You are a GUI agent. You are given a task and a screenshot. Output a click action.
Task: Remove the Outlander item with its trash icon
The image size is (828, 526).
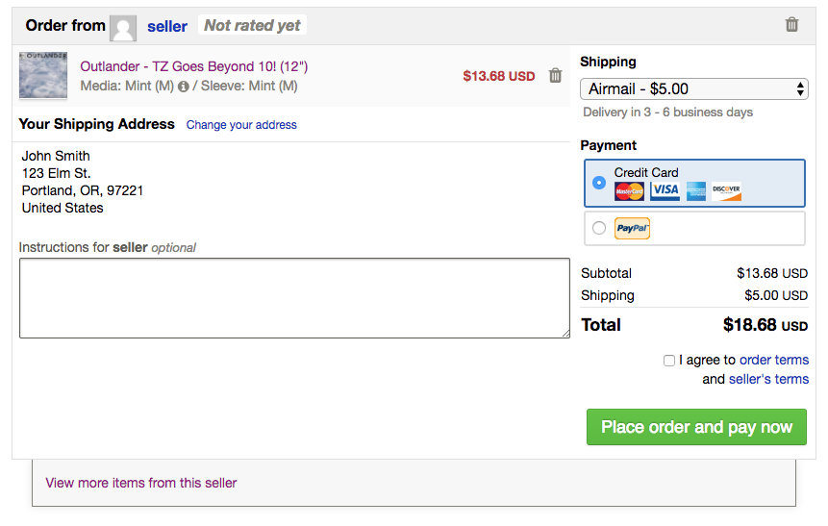click(x=555, y=76)
